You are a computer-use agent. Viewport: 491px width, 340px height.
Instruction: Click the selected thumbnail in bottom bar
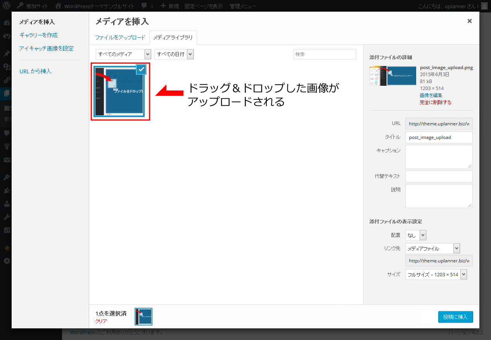click(x=143, y=316)
